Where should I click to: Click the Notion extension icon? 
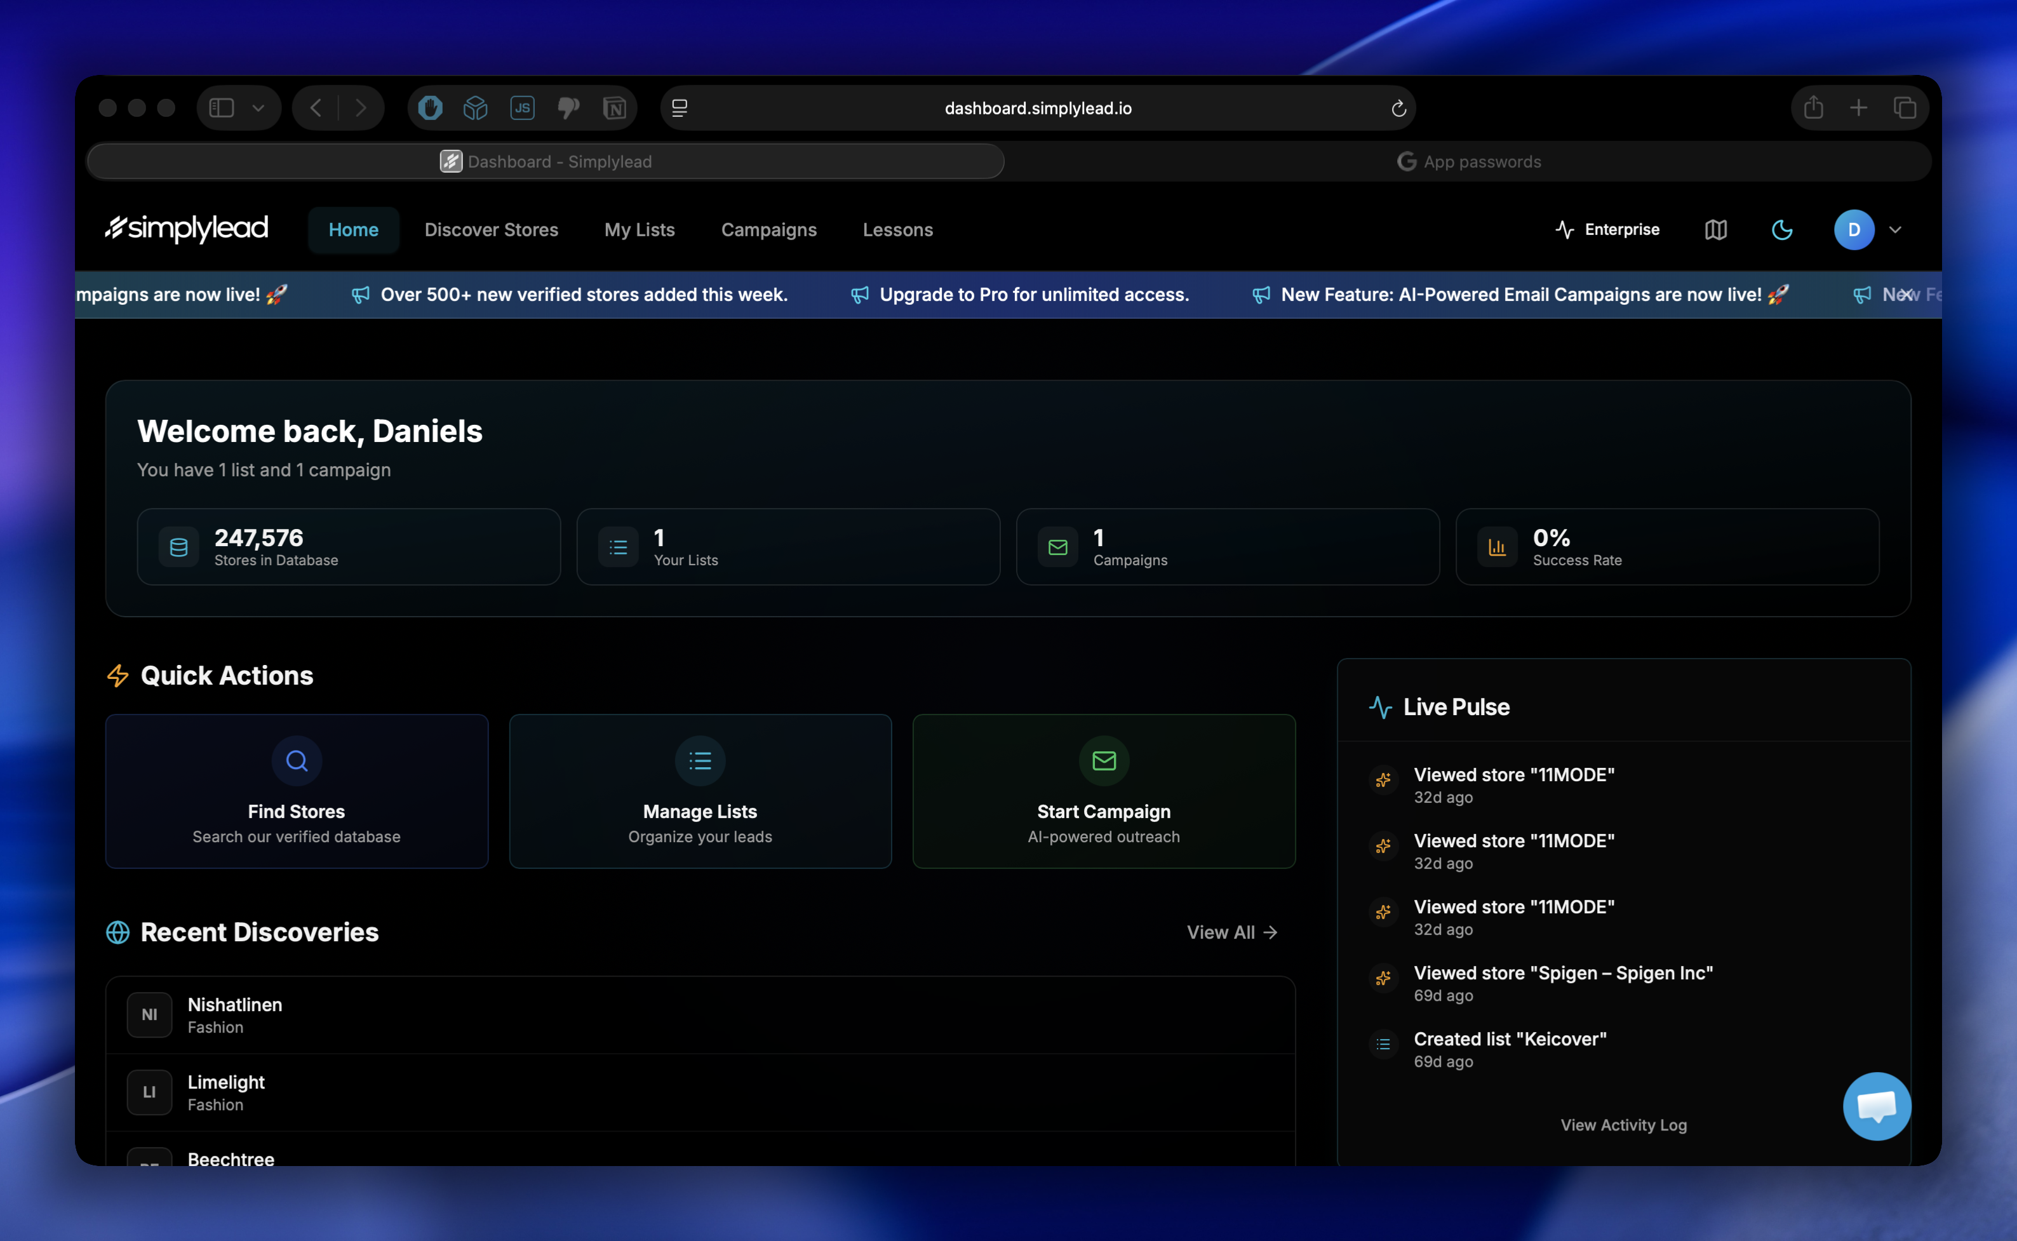[x=613, y=109]
